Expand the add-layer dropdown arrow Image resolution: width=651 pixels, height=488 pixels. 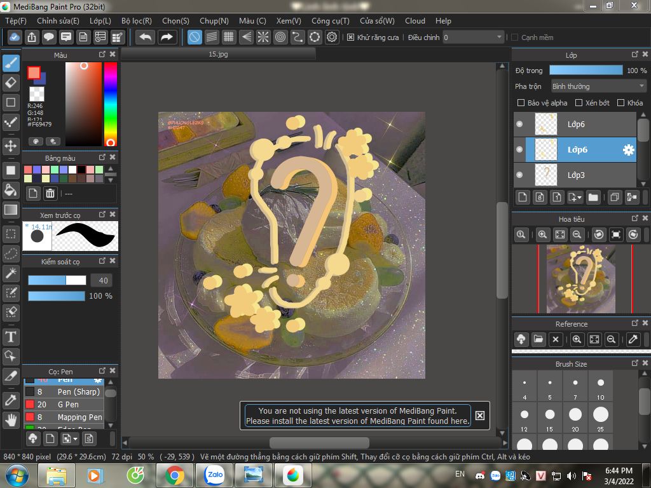[x=575, y=198]
